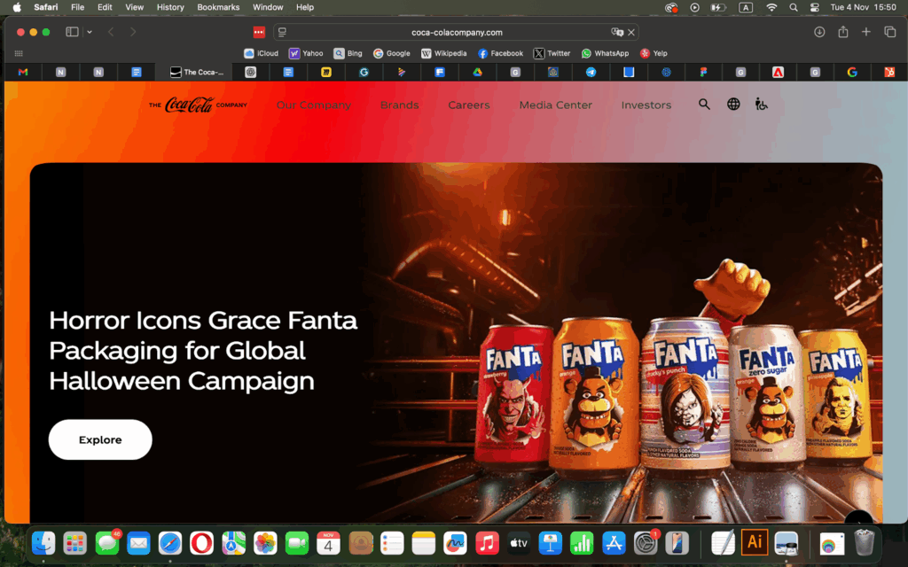Click the Wi-Fi status icon in menu bar
Viewport: 908px width, 567px height.
click(x=771, y=7)
